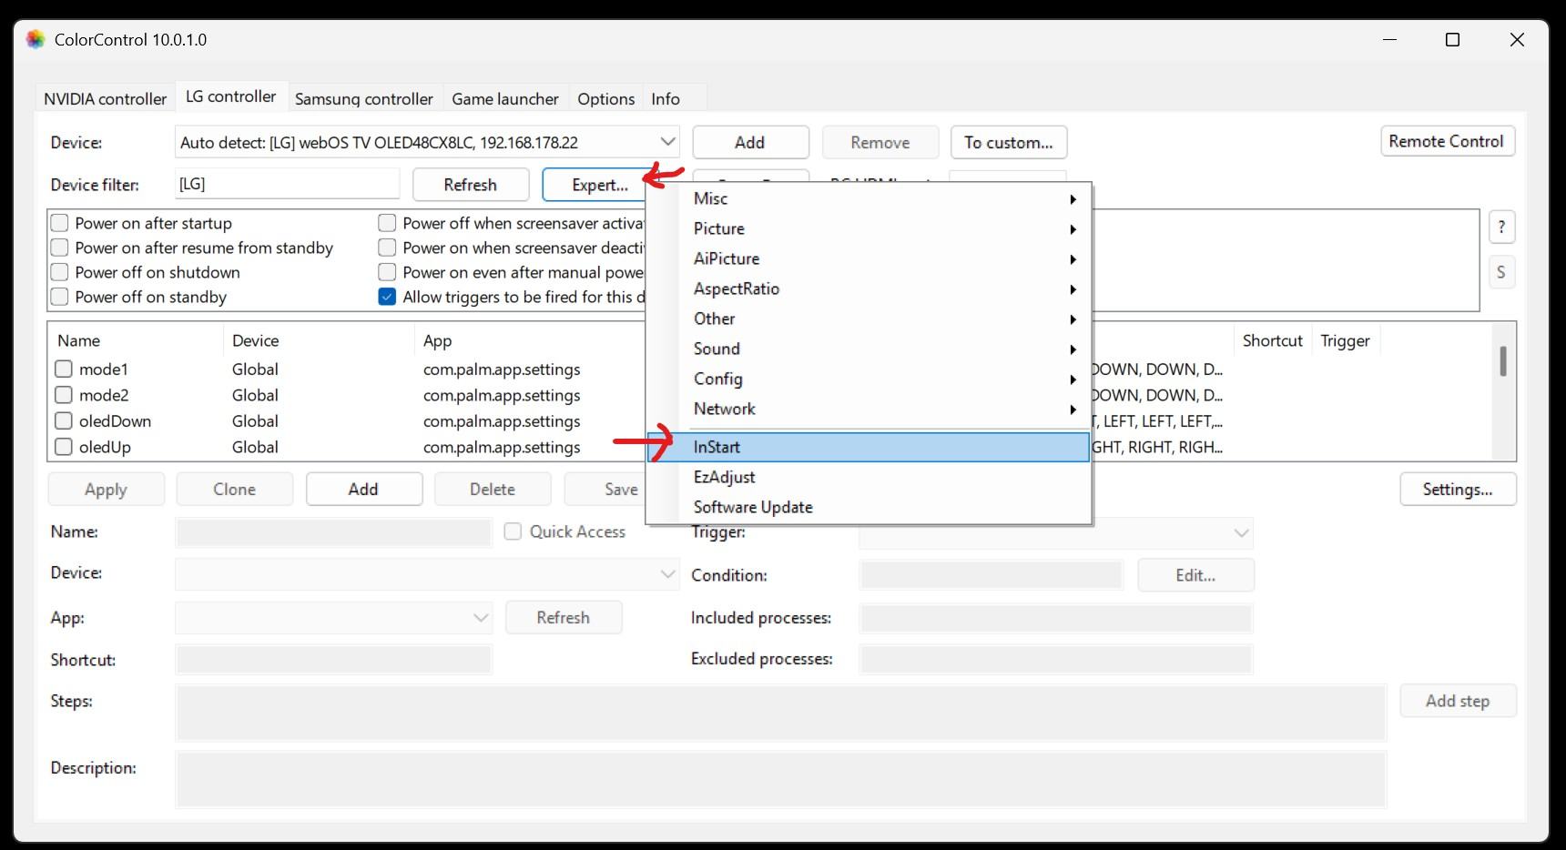Click the To custom... button

tap(1009, 142)
